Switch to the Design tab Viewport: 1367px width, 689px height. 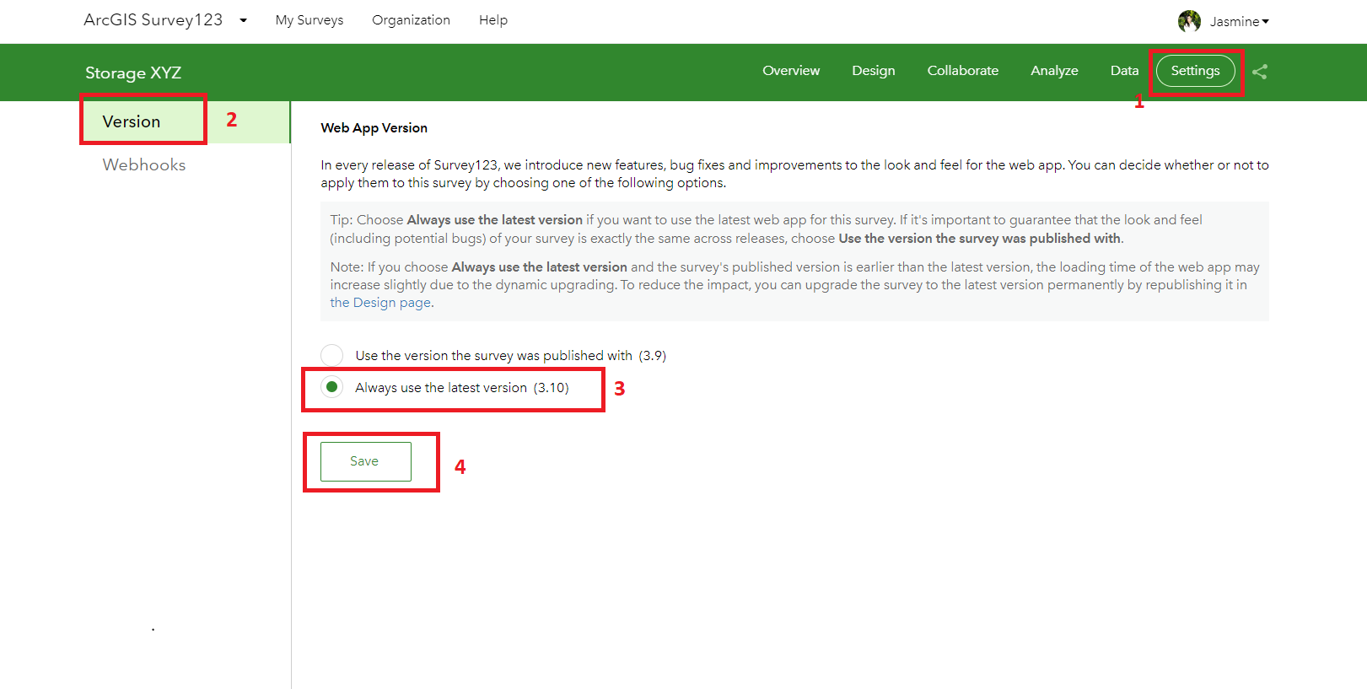click(874, 71)
